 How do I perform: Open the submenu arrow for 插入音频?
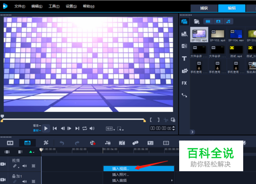[172, 180]
